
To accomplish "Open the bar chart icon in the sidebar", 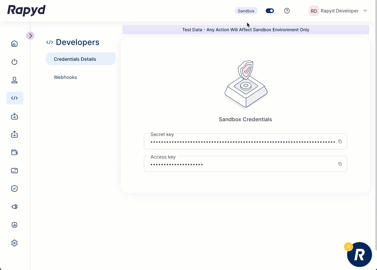I will click(x=14, y=225).
